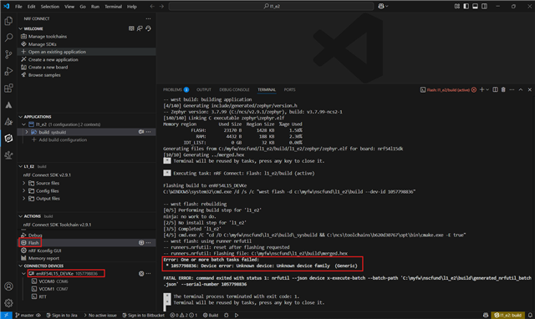Kill the terminal with trash icon
This screenshot has height=319, width=535.
point(503,89)
